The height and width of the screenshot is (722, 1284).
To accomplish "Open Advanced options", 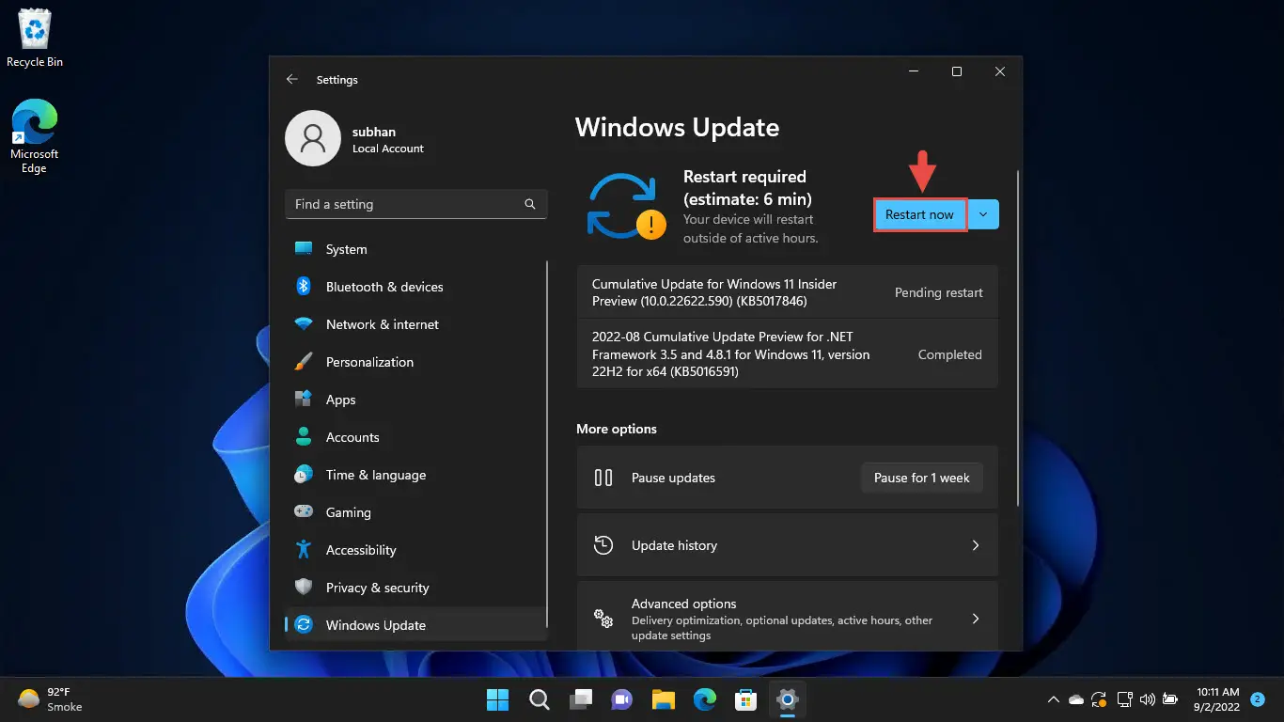I will coord(787,619).
